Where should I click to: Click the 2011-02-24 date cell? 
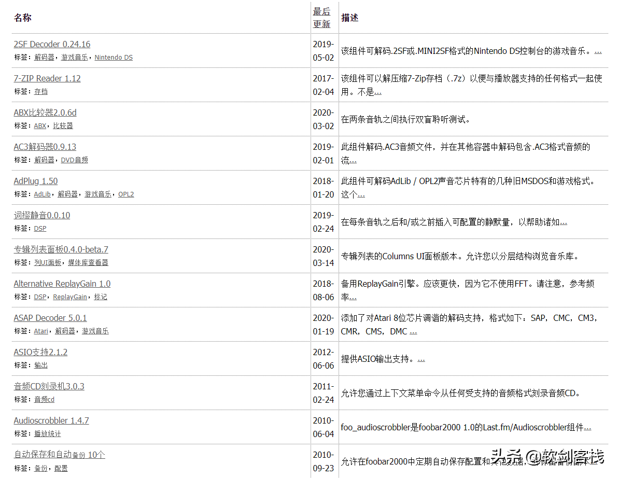point(324,393)
